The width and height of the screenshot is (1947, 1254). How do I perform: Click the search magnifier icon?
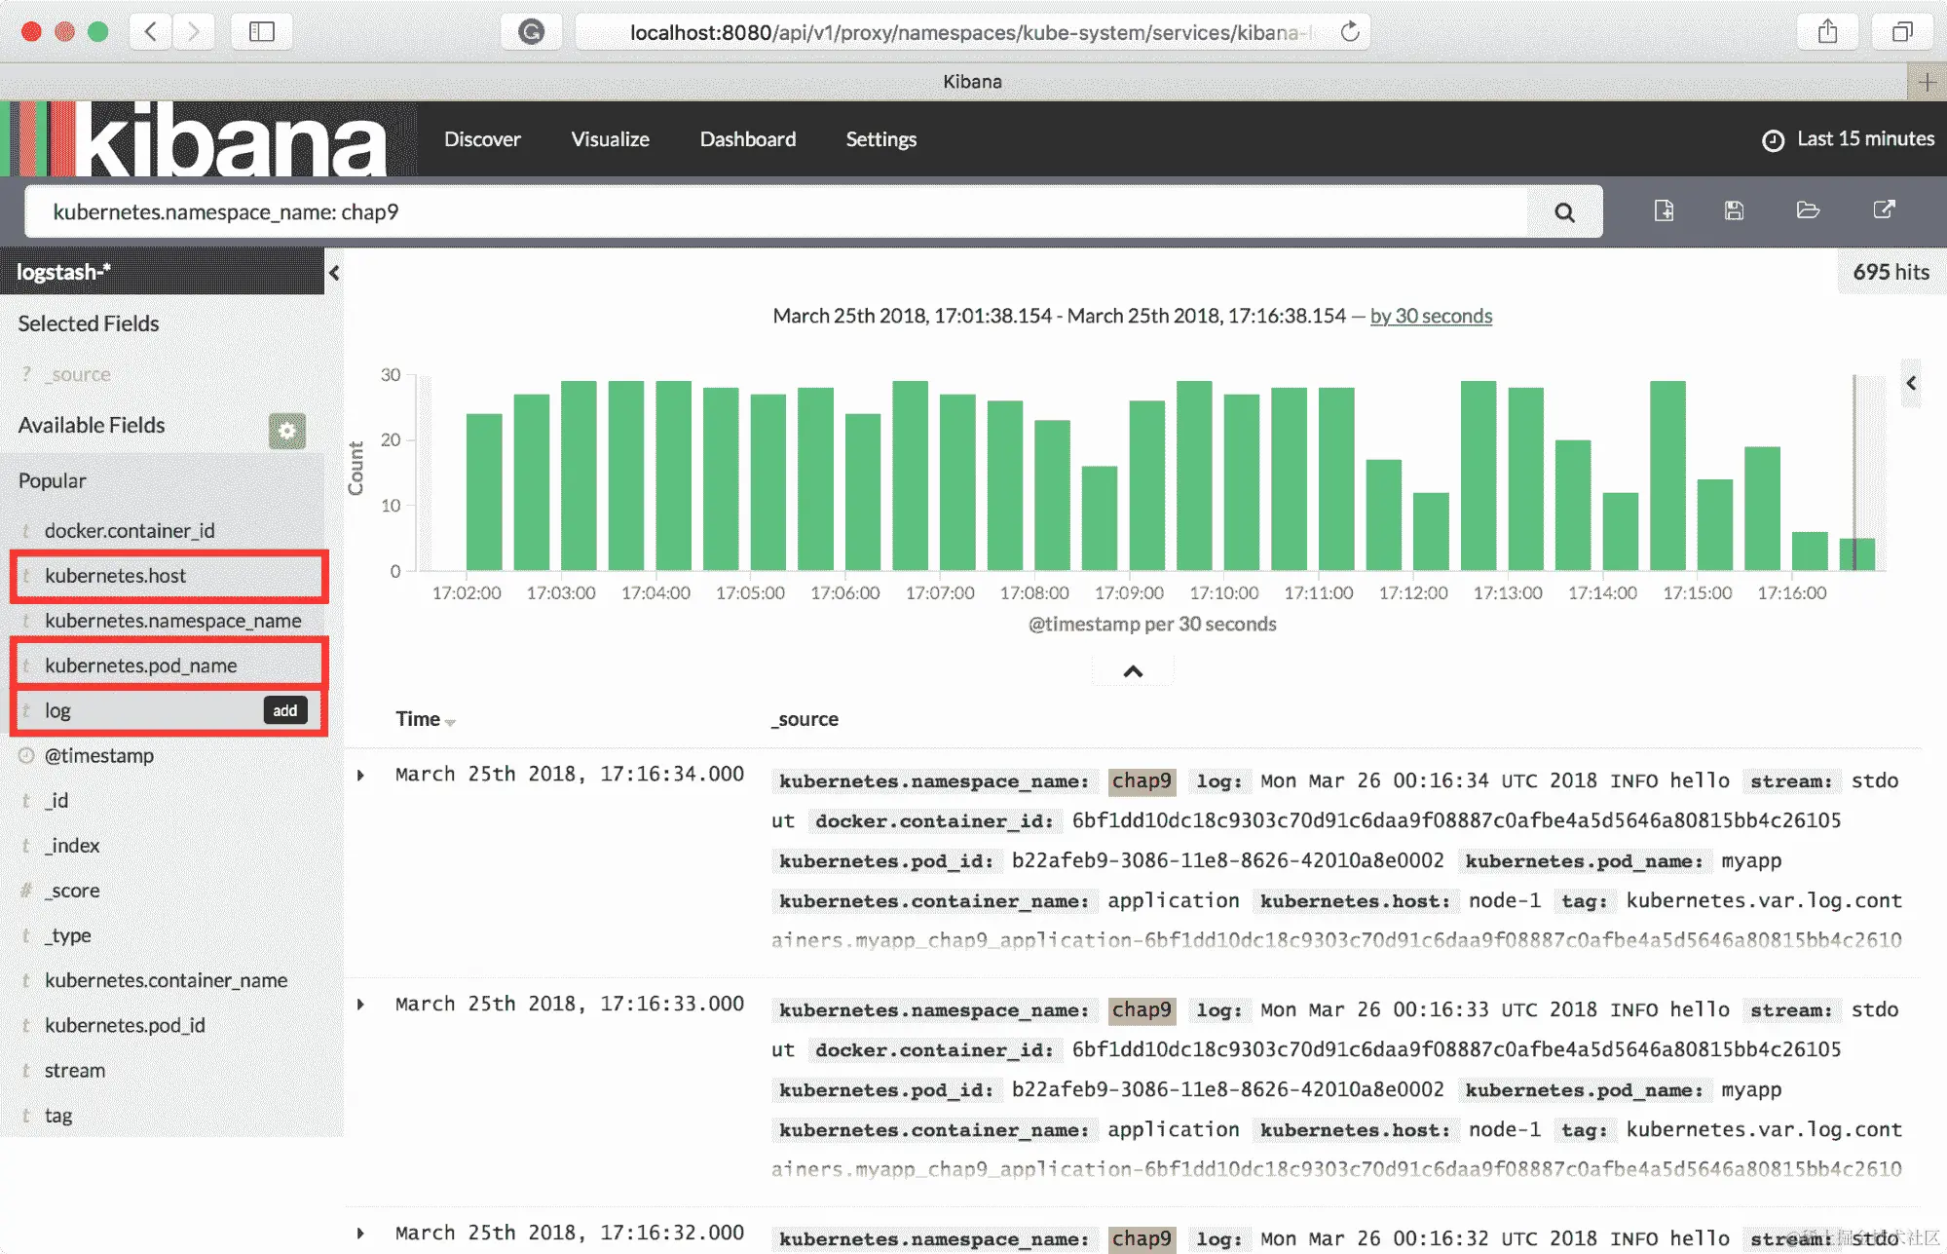[1564, 211]
